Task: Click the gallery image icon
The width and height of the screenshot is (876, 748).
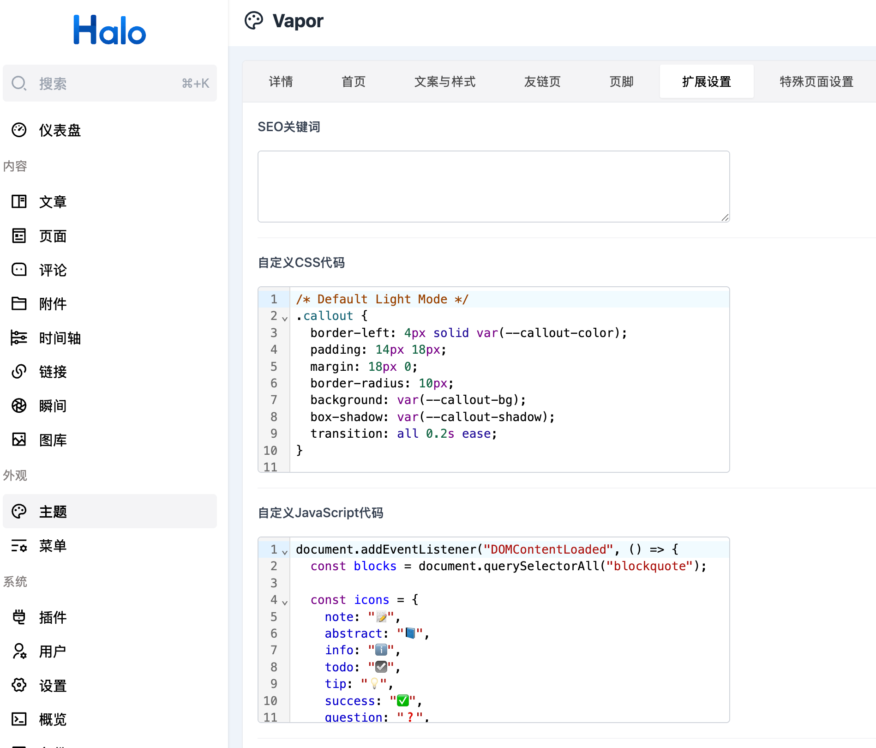Action: (x=19, y=440)
